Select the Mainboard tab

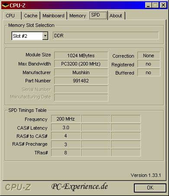tap(53, 16)
